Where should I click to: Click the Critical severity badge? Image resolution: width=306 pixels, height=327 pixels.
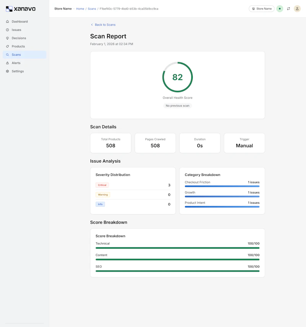pyautogui.click(x=102, y=185)
